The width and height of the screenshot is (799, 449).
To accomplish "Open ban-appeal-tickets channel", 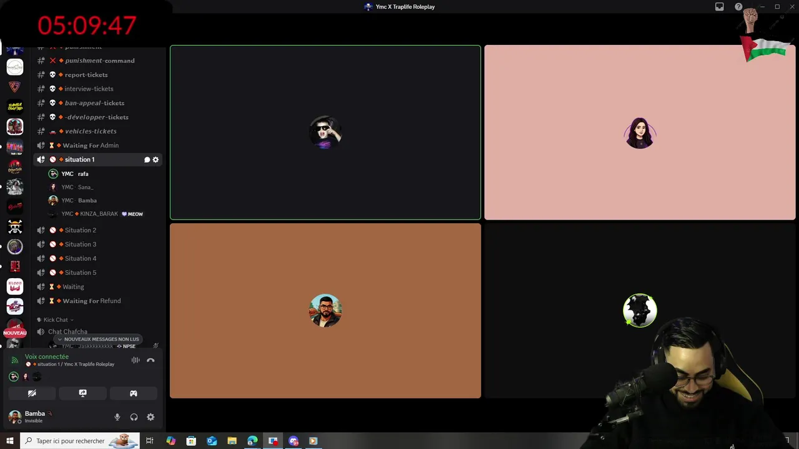I will (99, 103).
